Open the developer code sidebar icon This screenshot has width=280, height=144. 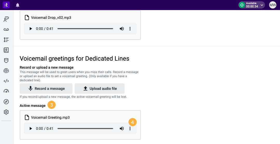(6, 81)
